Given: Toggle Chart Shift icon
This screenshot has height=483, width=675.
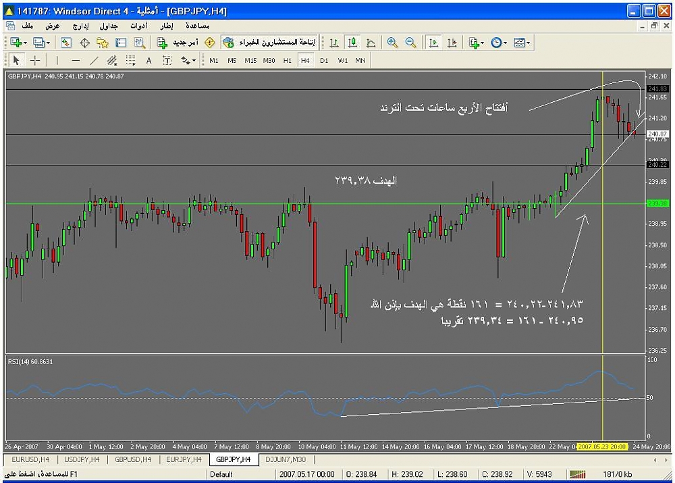Looking at the screenshot, I should [x=452, y=43].
